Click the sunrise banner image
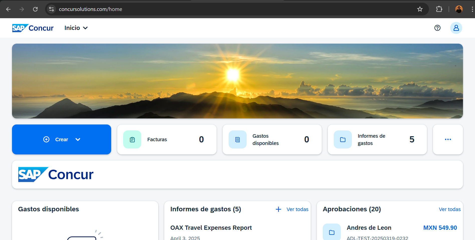Screen dimensions: 475x240 pos(237,81)
